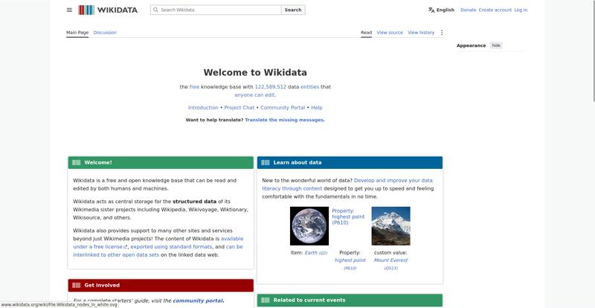Click the barcode icon in Learn about data header
Screen dimensions: 595x308
pos(266,162)
